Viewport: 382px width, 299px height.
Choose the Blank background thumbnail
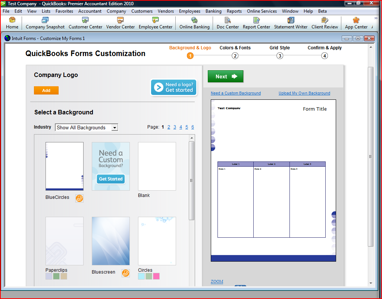(157, 166)
